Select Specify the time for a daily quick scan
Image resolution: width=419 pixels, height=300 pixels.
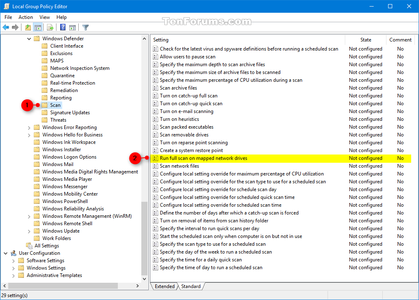[201, 259]
